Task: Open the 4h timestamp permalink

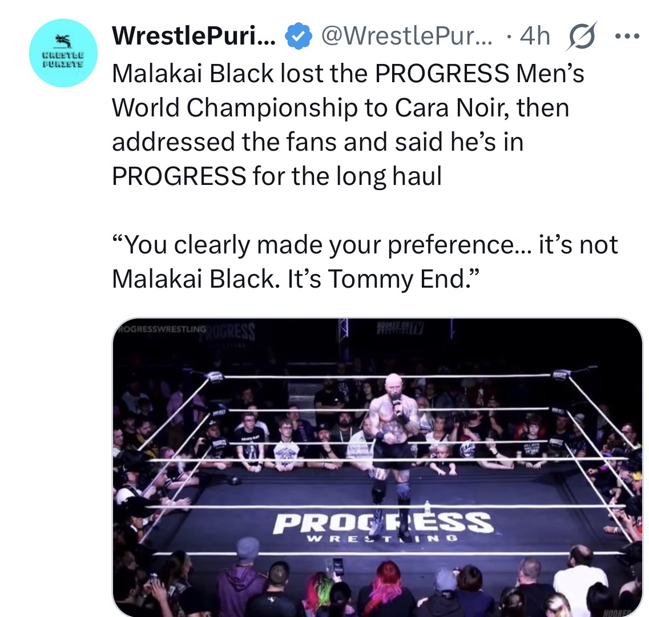Action: [535, 36]
